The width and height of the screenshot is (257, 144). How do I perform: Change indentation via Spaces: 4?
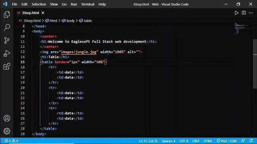[169, 141]
